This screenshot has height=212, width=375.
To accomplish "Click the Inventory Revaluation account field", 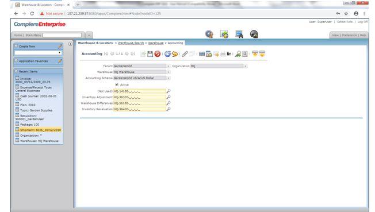I will [x=140, y=109].
